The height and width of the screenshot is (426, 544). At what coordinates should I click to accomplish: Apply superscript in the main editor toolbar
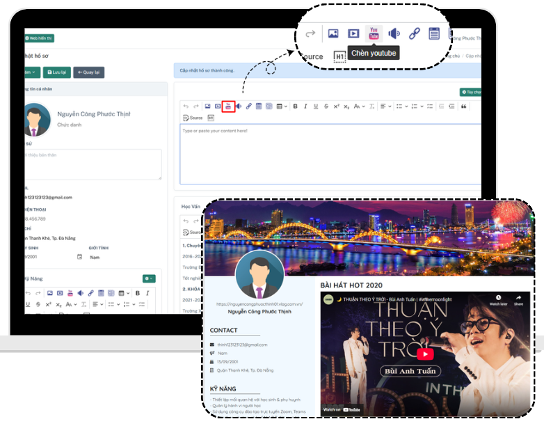[336, 106]
